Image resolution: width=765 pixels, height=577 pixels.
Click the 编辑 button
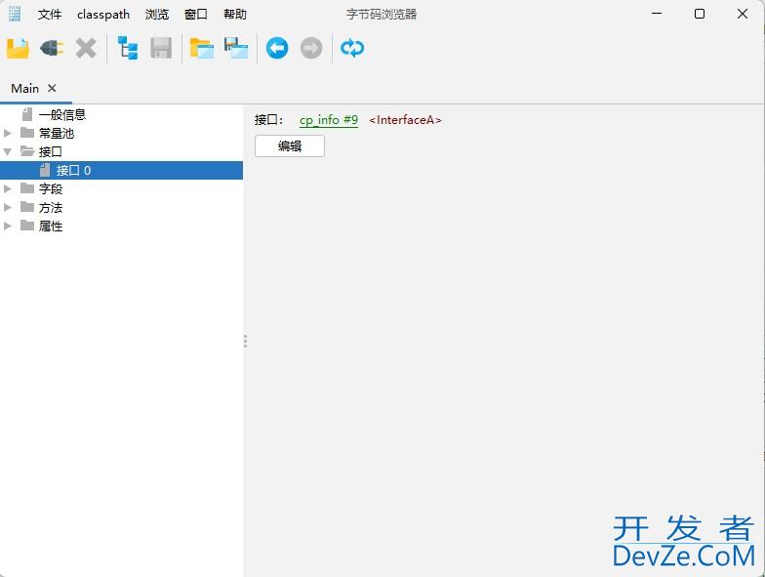click(x=290, y=146)
